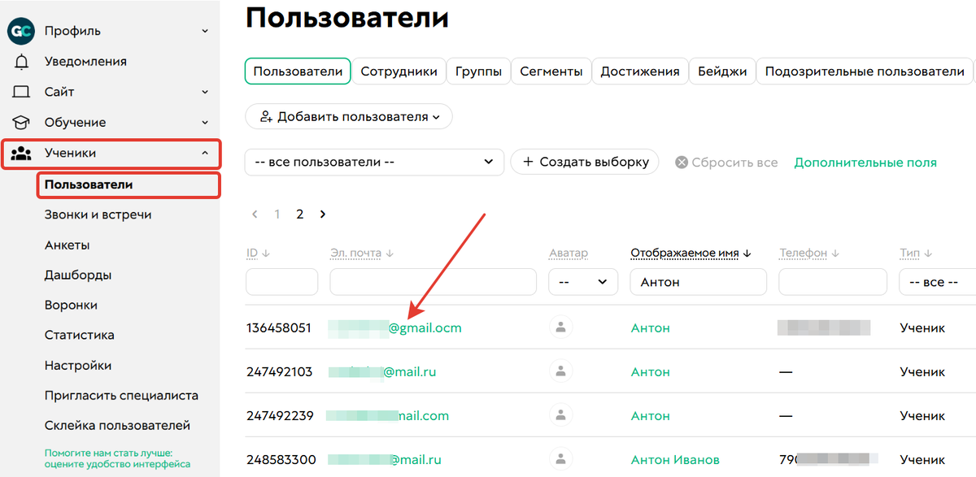This screenshot has width=976, height=477.
Task: Select the graduation cap icon for Обучение
Action: (x=22, y=122)
